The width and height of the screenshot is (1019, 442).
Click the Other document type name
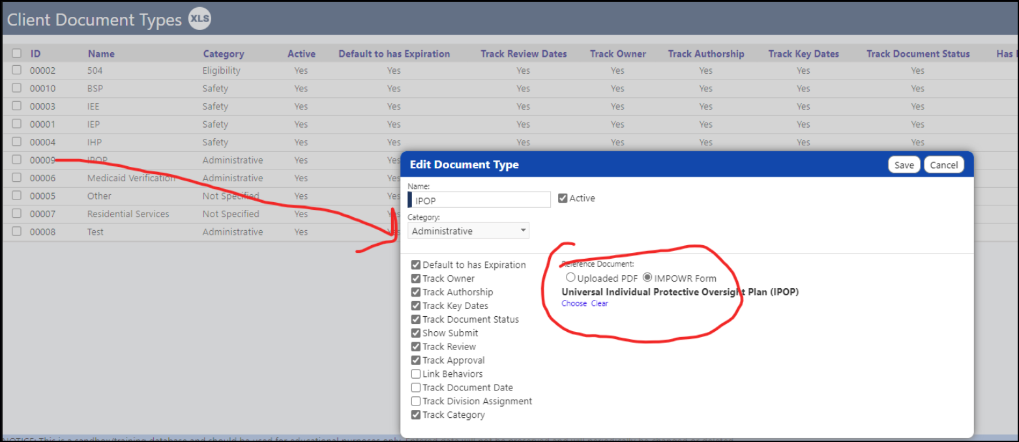coord(99,196)
